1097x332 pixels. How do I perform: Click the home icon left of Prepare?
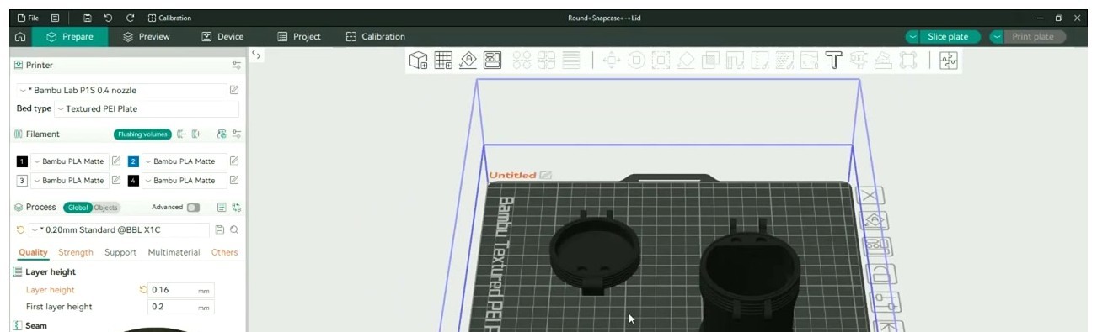point(19,37)
